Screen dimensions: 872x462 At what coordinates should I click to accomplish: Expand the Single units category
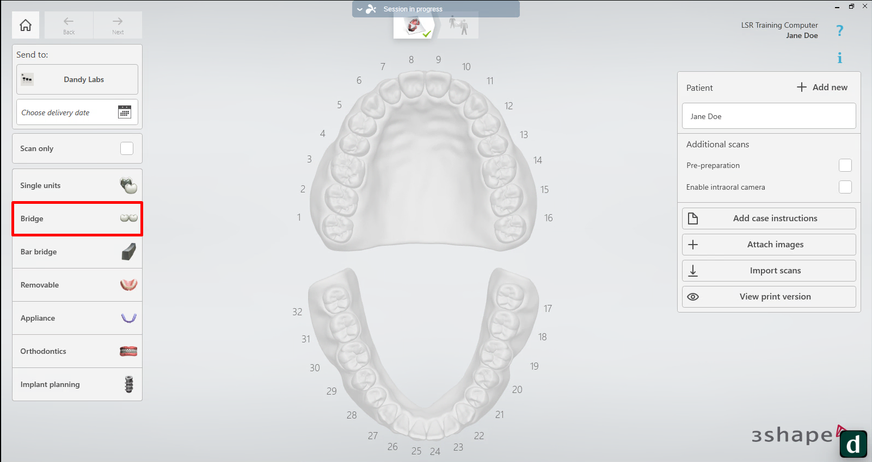pos(77,185)
